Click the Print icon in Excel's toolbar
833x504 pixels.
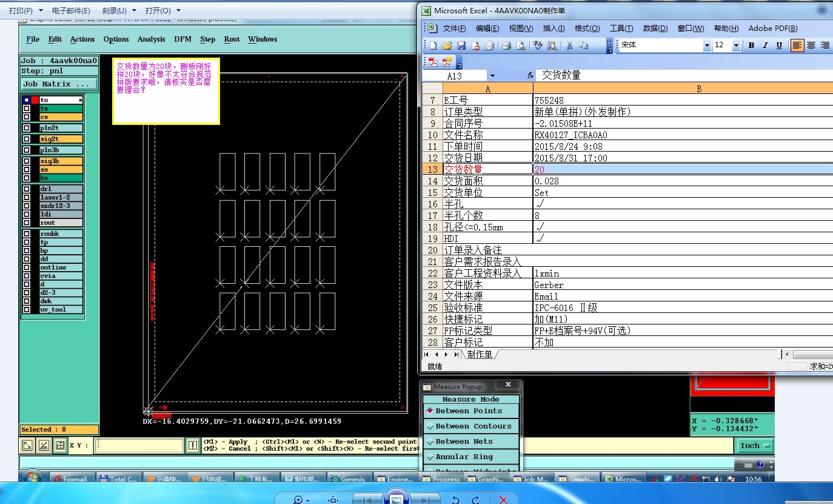click(507, 45)
